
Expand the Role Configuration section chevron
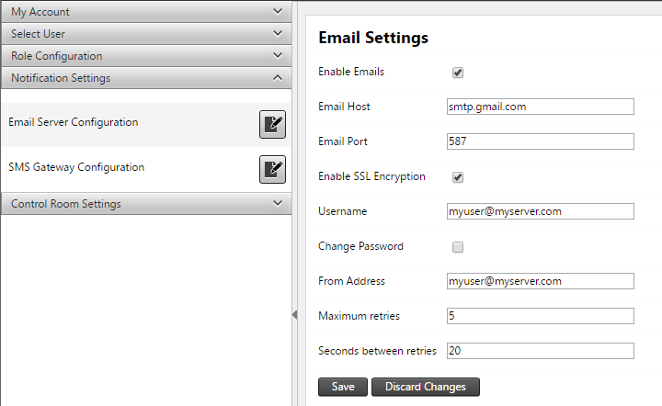pyautogui.click(x=278, y=55)
